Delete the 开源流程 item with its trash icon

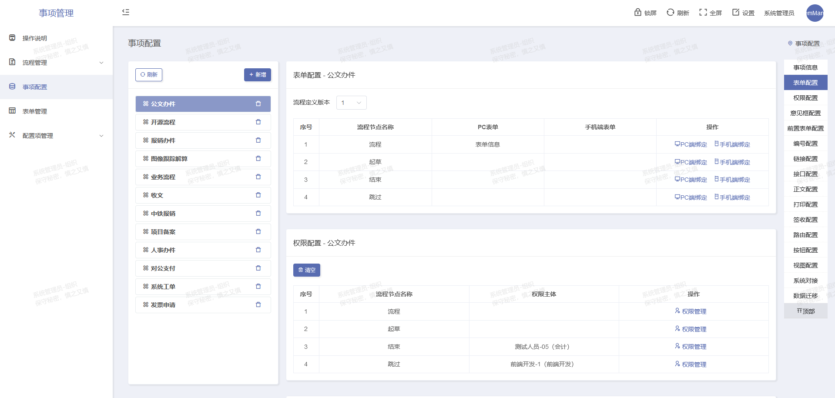(258, 122)
